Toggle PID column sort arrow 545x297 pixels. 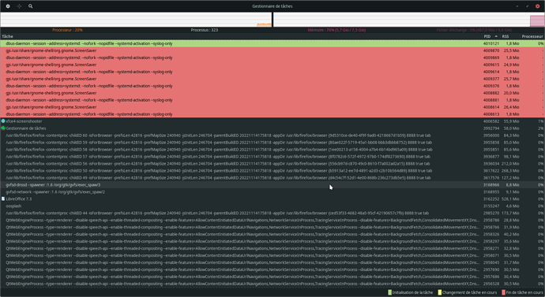pos(496,36)
